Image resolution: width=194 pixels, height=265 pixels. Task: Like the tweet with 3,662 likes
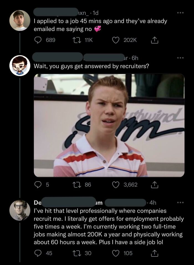tap(116, 184)
